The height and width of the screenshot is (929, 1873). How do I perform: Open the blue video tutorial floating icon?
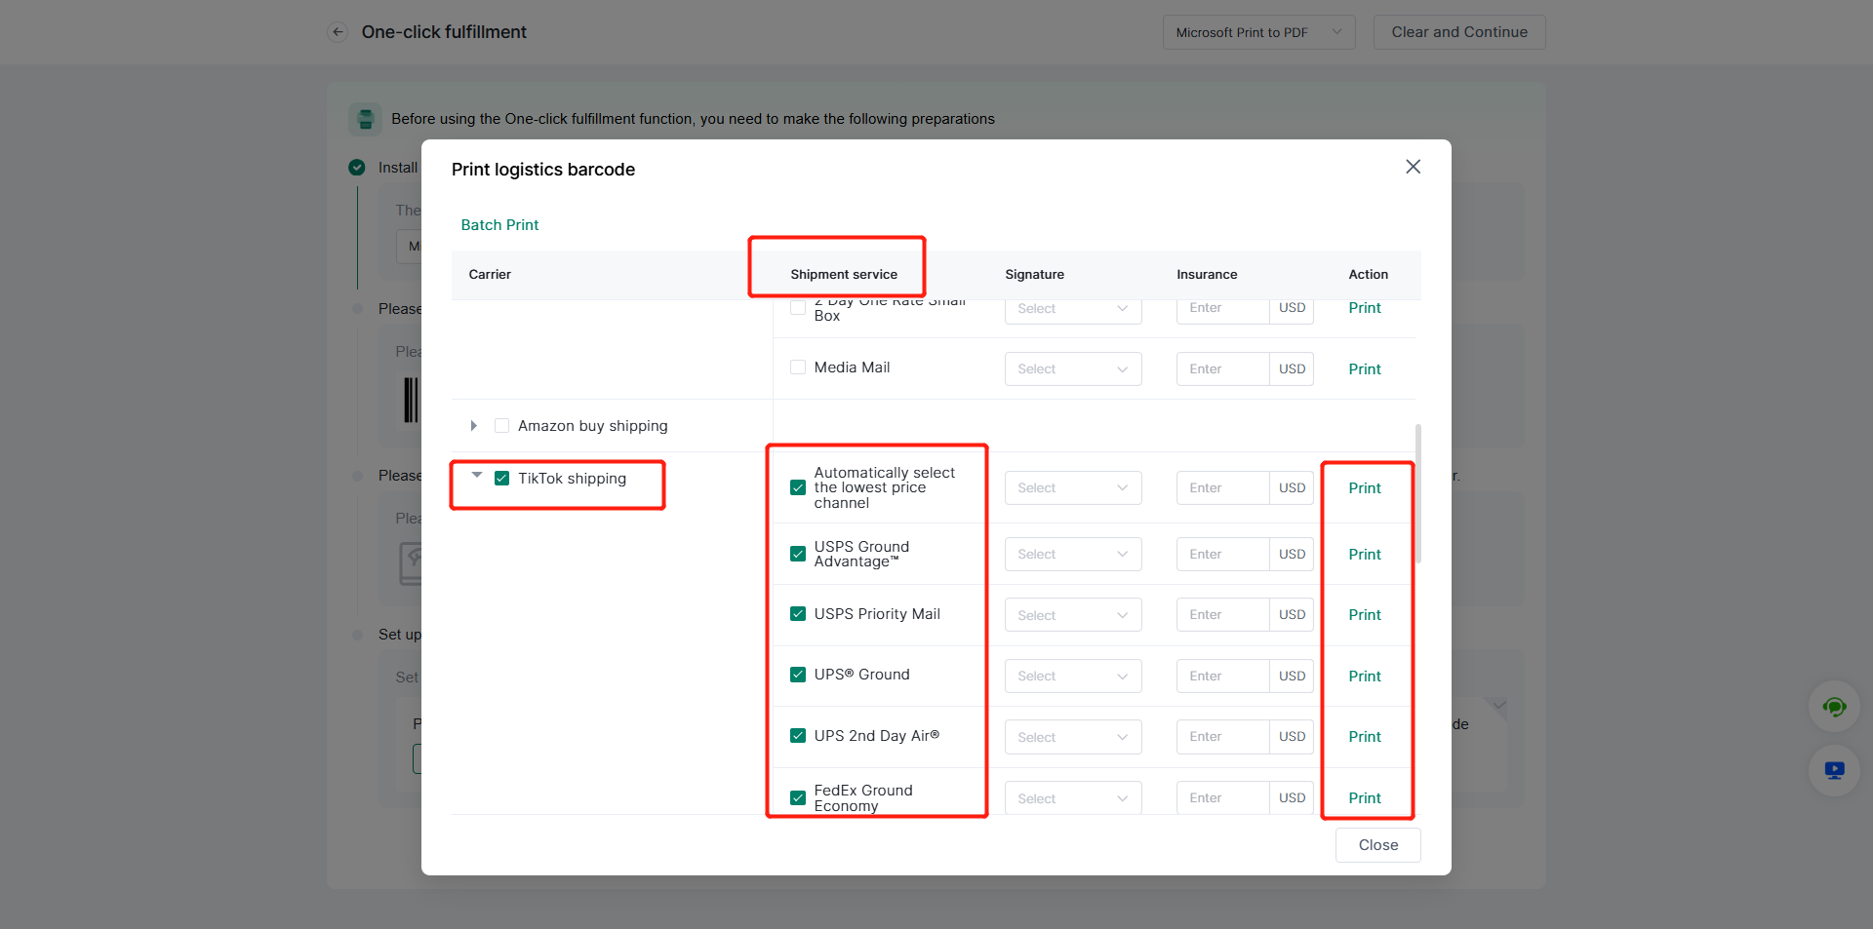pos(1834,770)
